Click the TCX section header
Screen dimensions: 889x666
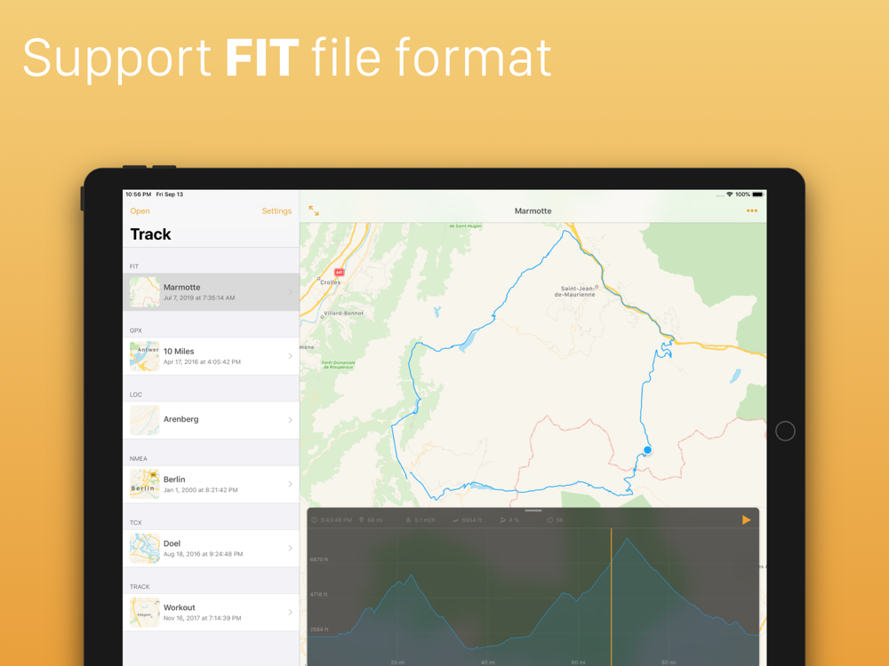[x=135, y=523]
